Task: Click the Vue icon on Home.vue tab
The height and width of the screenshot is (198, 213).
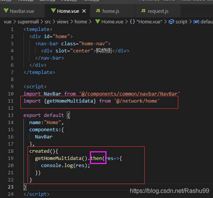Action: (53, 11)
